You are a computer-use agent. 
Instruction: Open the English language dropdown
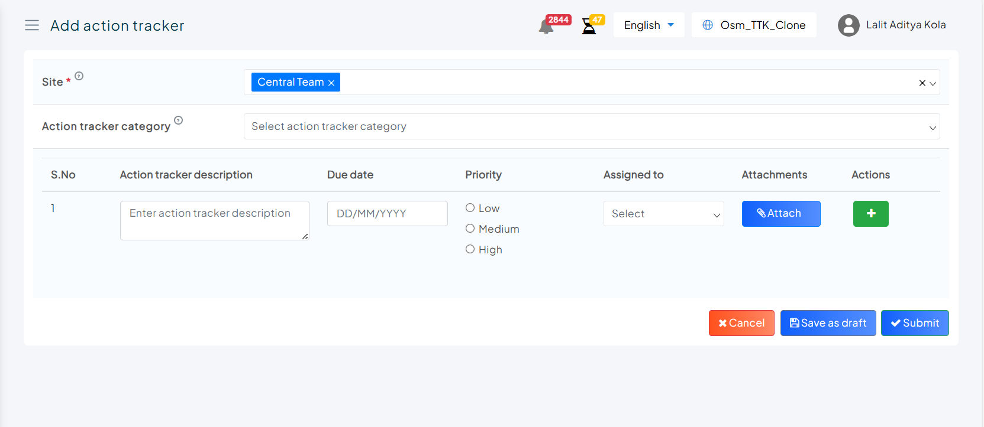pos(649,25)
